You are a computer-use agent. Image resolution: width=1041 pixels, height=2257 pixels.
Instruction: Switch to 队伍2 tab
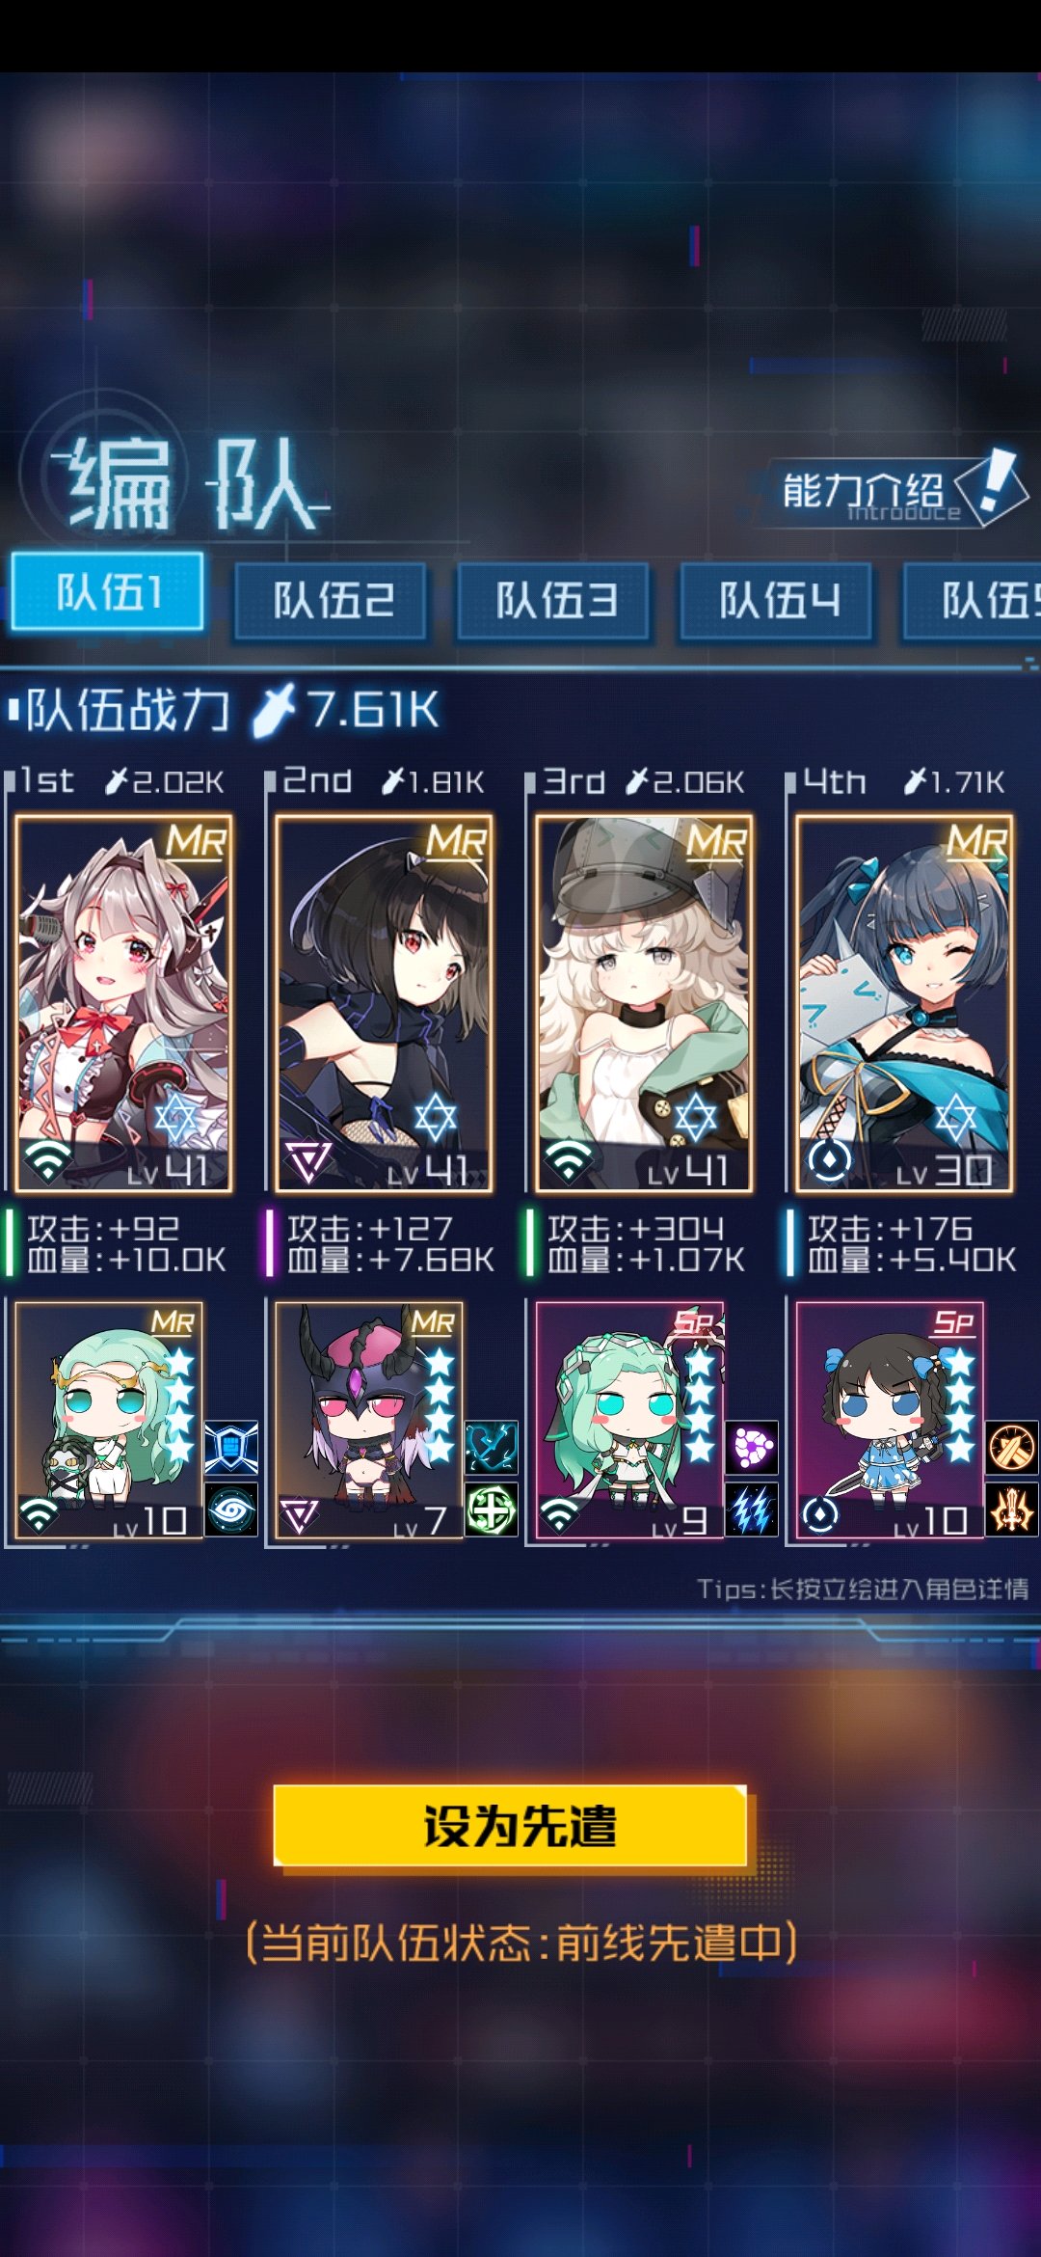(331, 601)
